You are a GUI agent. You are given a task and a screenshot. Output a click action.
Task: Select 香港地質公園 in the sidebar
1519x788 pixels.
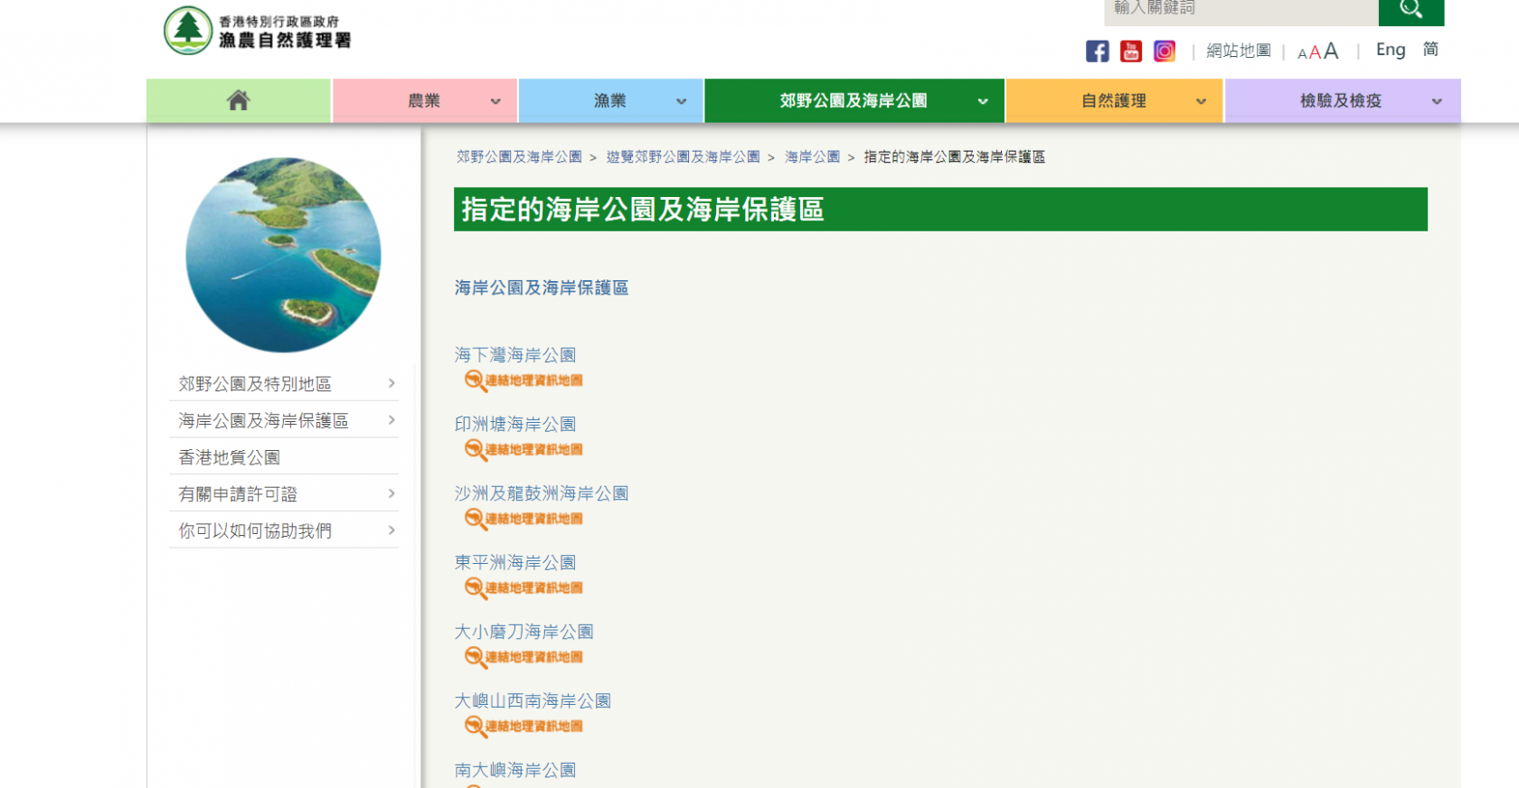(x=230, y=457)
